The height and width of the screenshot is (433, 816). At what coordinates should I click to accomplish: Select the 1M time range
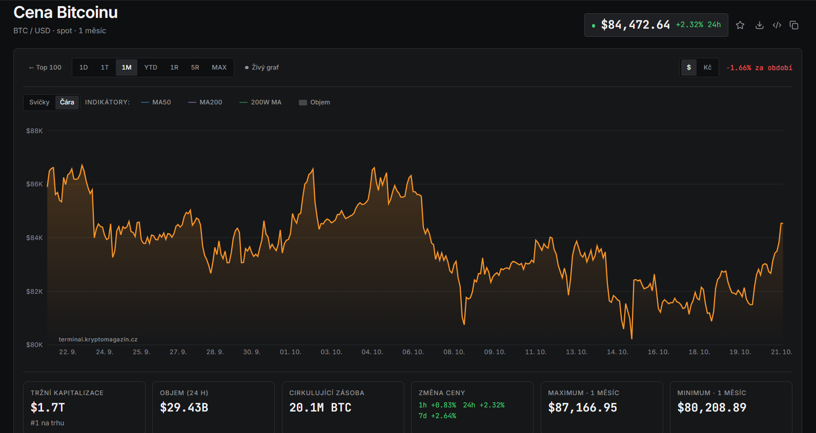click(127, 68)
